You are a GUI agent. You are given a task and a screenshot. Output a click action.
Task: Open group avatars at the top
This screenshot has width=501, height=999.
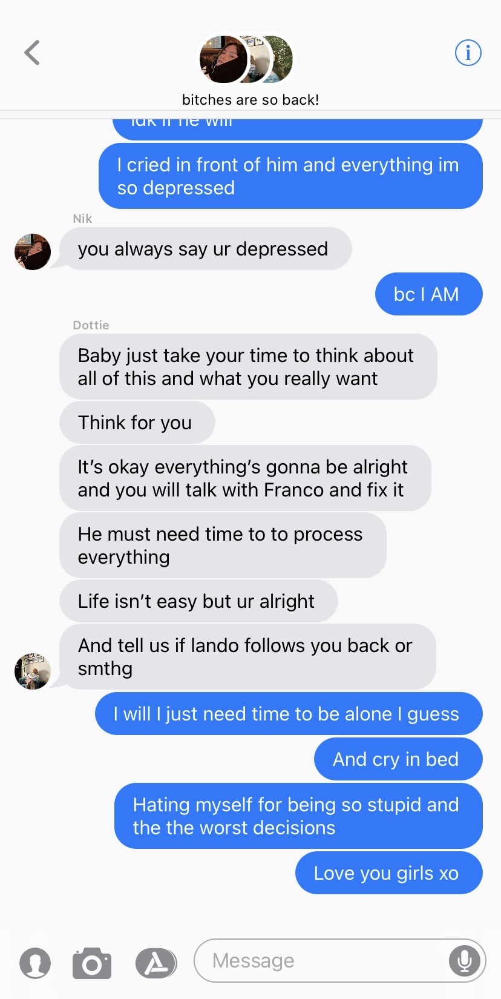(x=246, y=59)
